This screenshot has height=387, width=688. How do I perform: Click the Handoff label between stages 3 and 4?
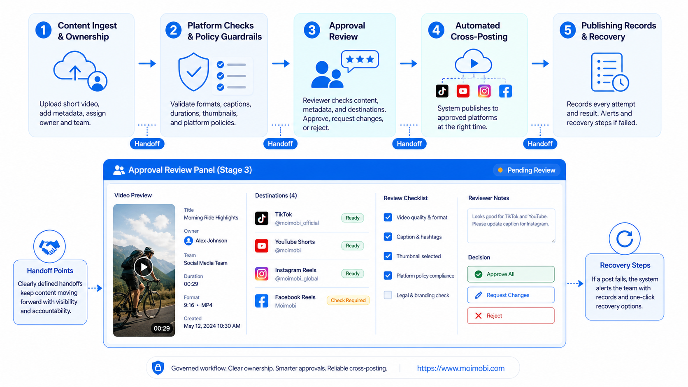coord(409,144)
